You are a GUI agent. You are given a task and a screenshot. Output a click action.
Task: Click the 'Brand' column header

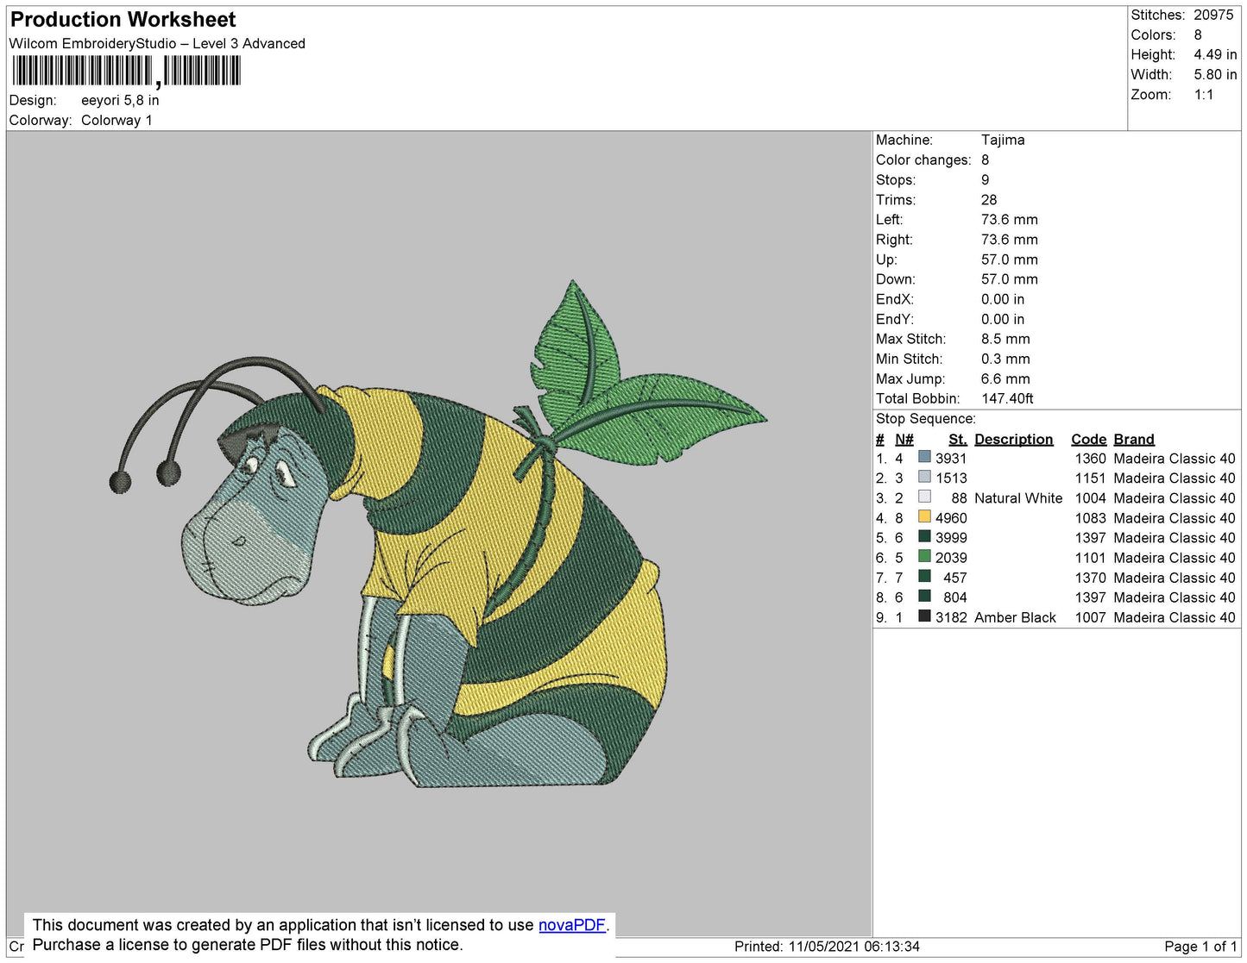[1134, 440]
